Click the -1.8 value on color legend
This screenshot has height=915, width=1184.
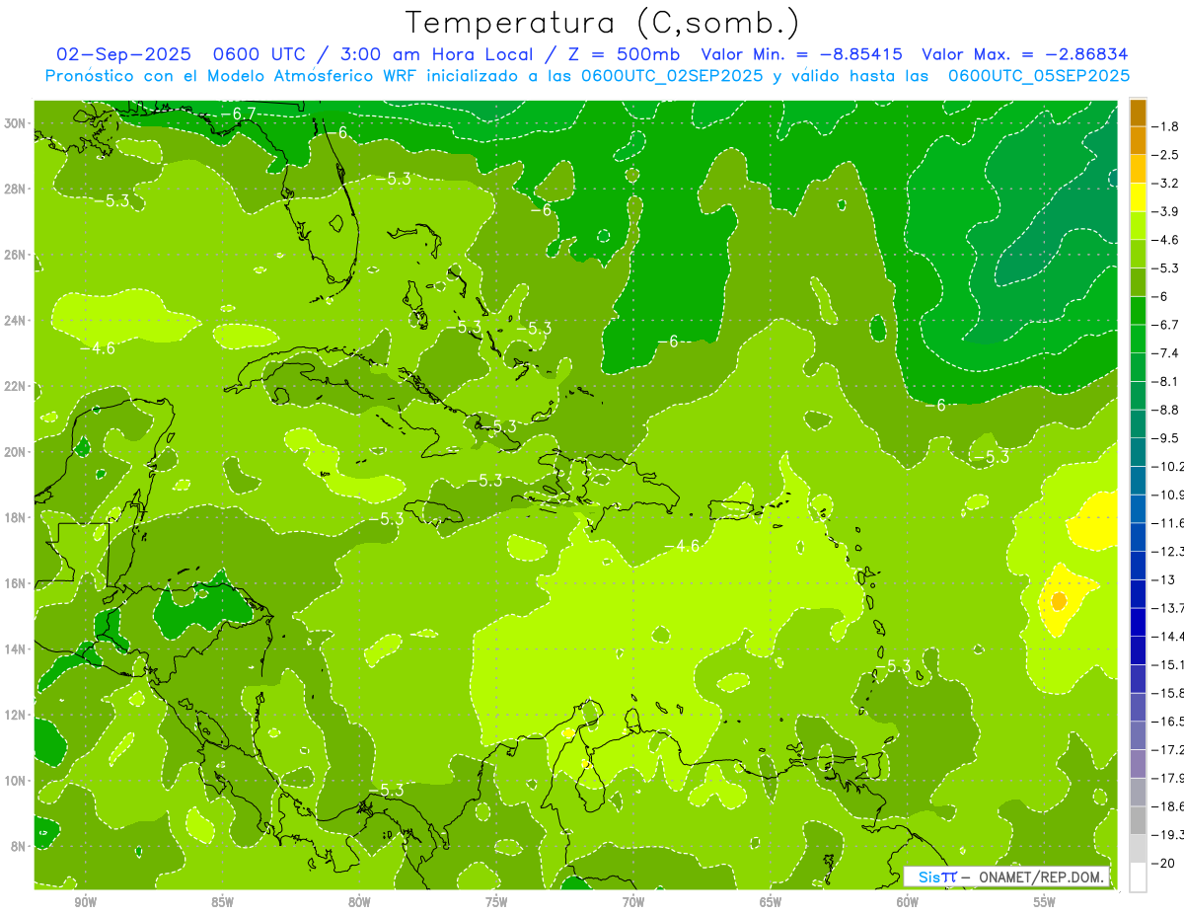[x=1167, y=126]
